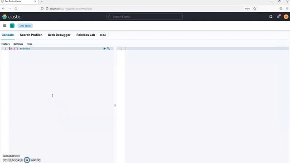Bookmark this page with the star
Image resolution: width=290 pixels, height=163 pixels.
pyautogui.click(x=255, y=9)
